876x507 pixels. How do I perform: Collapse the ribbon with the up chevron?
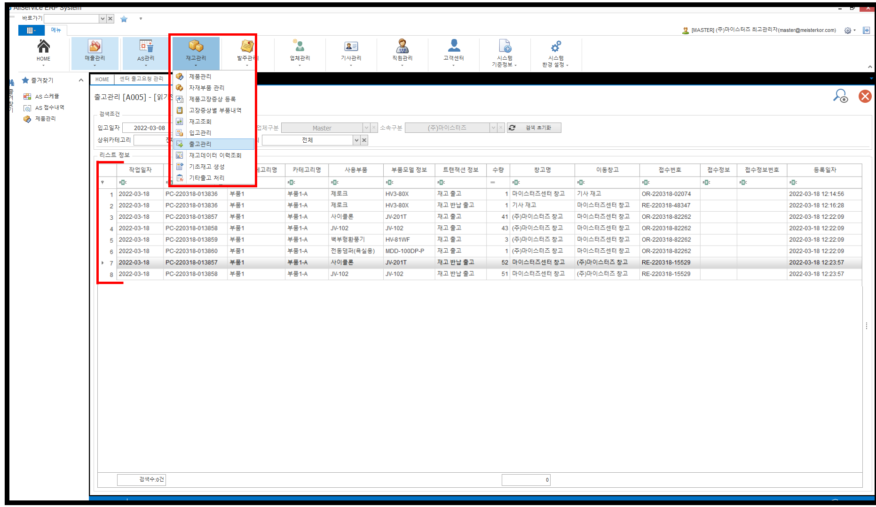870,67
